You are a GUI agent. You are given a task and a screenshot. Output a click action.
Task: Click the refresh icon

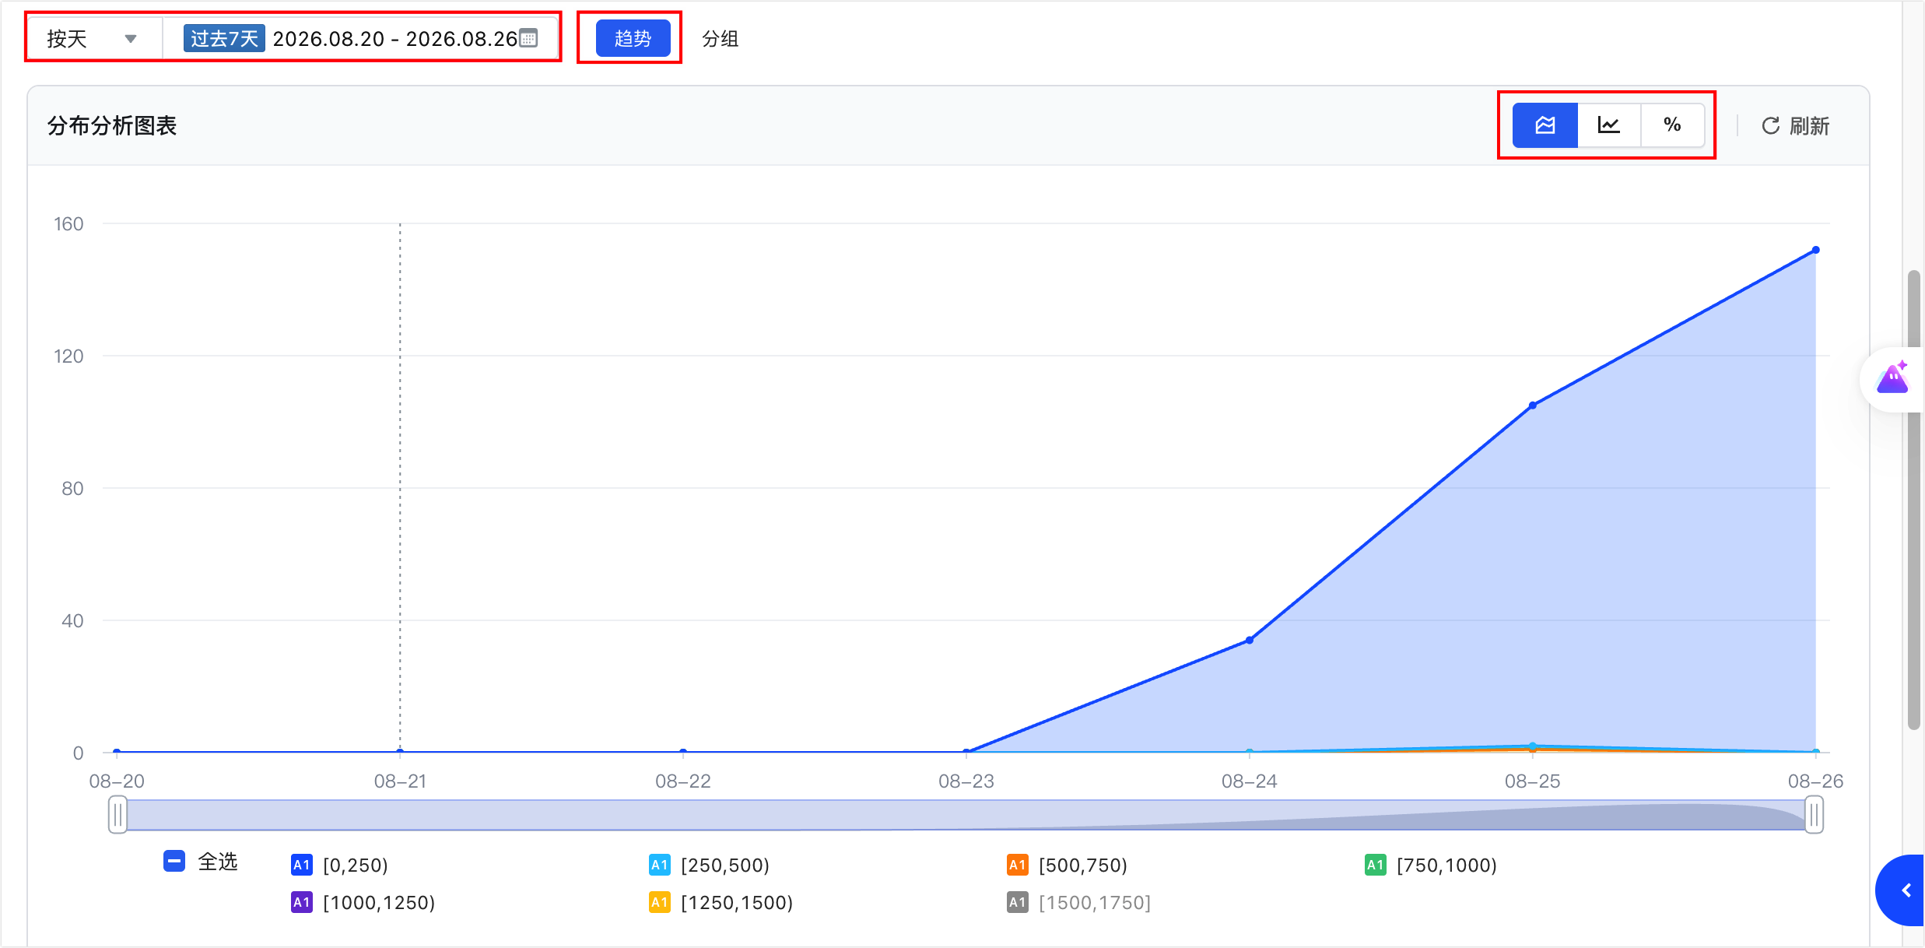[x=1770, y=126]
